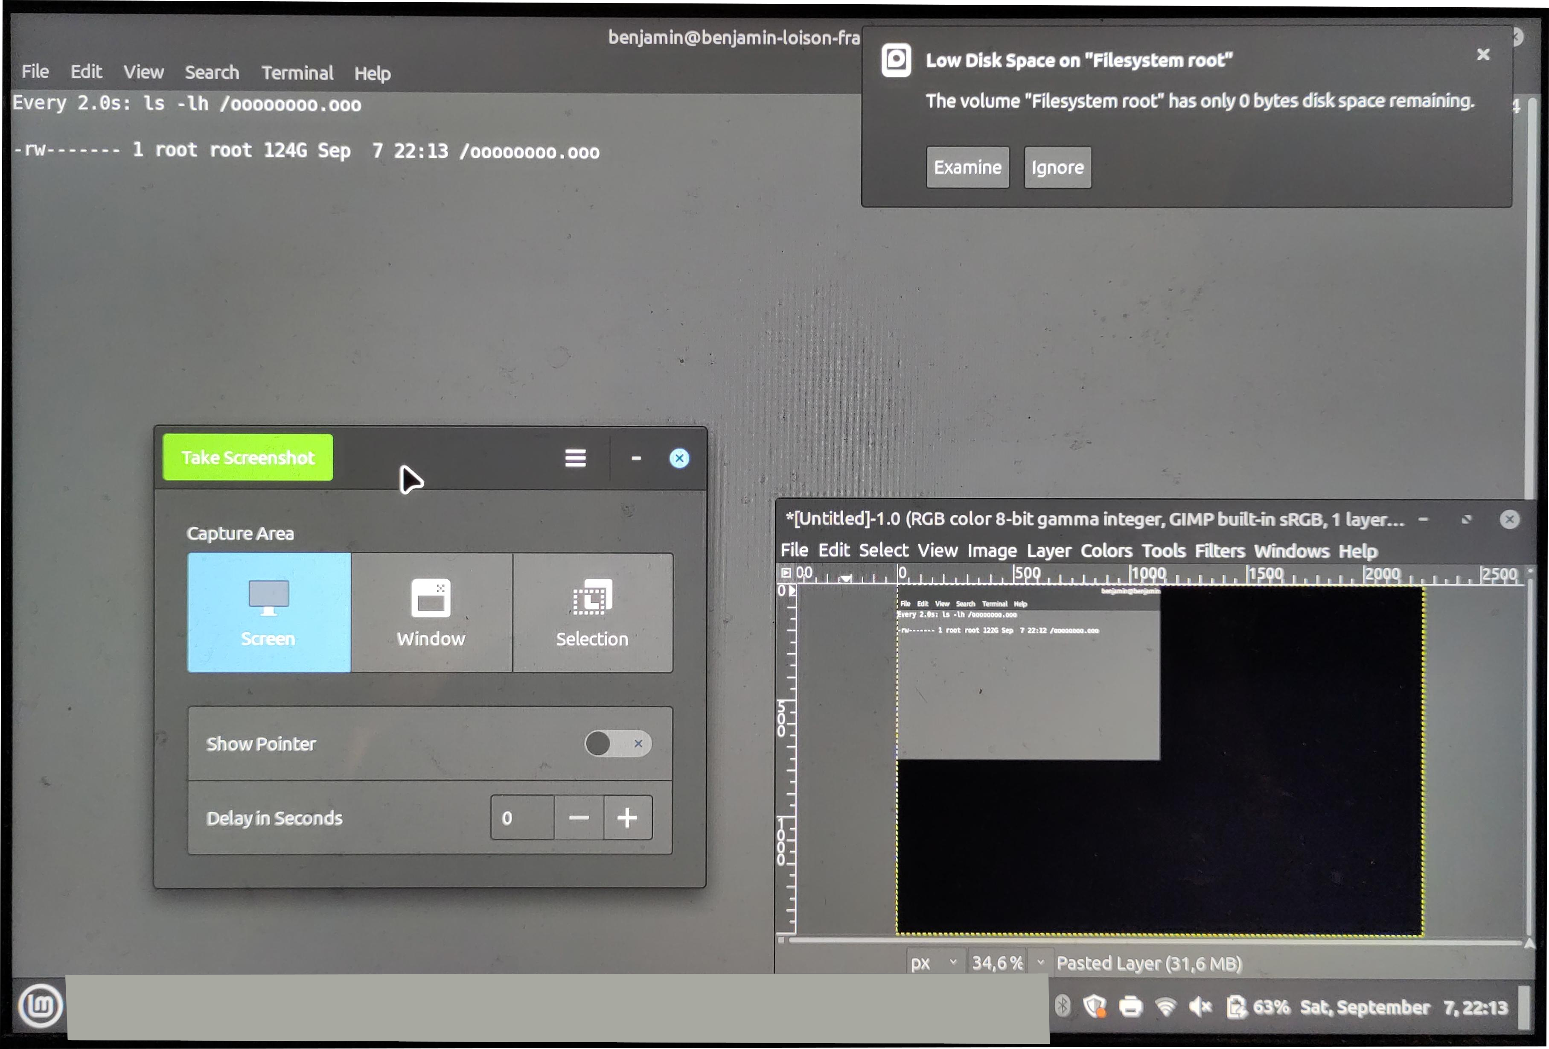Open the update manager shield icon
Viewport: 1549px width, 1049px height.
pyautogui.click(x=1095, y=1005)
